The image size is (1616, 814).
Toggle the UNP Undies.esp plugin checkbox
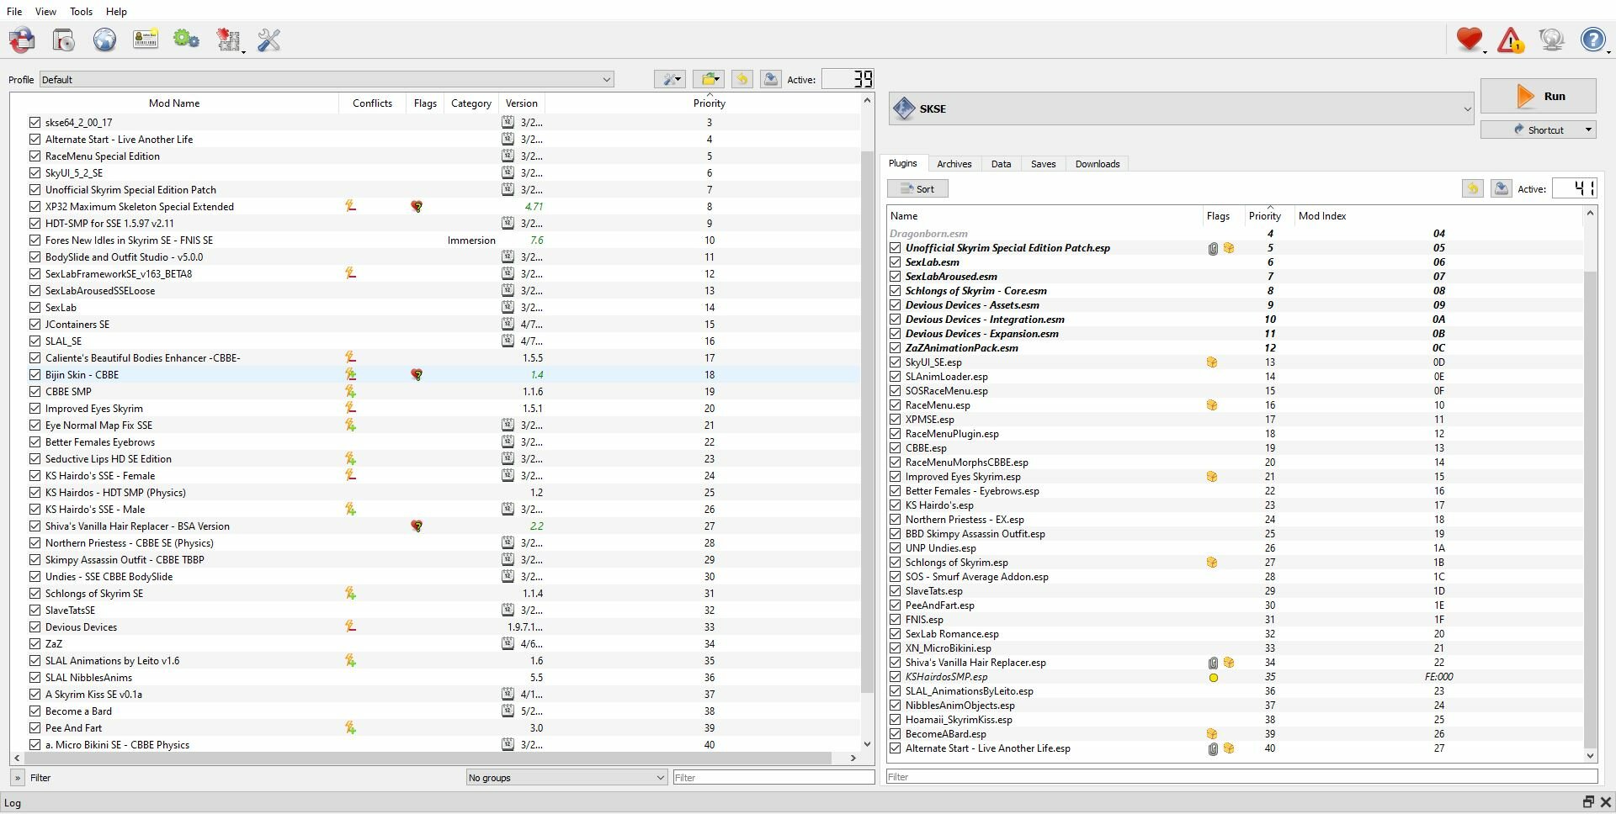click(x=896, y=548)
